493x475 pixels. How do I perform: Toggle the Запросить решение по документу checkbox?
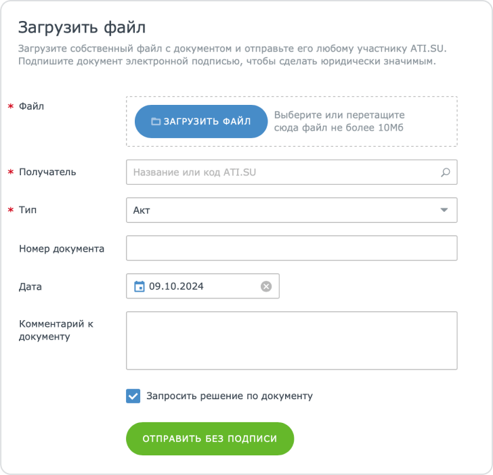[133, 396]
